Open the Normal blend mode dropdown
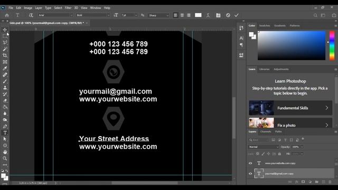 264,147
